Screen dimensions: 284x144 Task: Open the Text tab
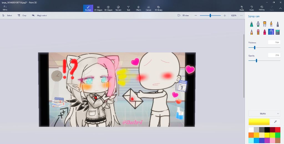[x=128, y=8]
